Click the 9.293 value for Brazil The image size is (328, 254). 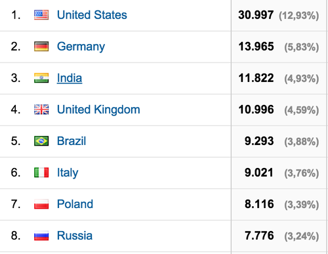(x=259, y=141)
